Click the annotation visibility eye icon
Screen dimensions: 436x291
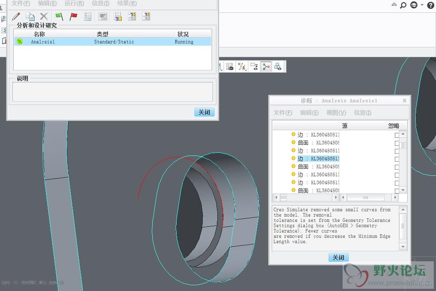[x=254, y=67]
